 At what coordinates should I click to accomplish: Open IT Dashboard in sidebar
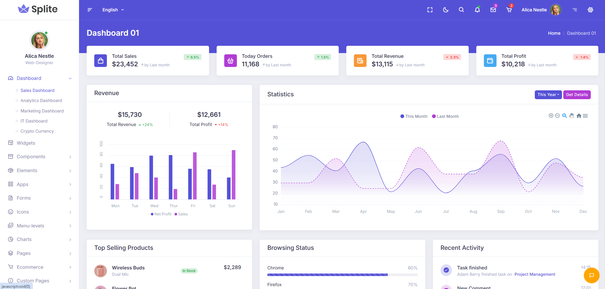point(34,121)
